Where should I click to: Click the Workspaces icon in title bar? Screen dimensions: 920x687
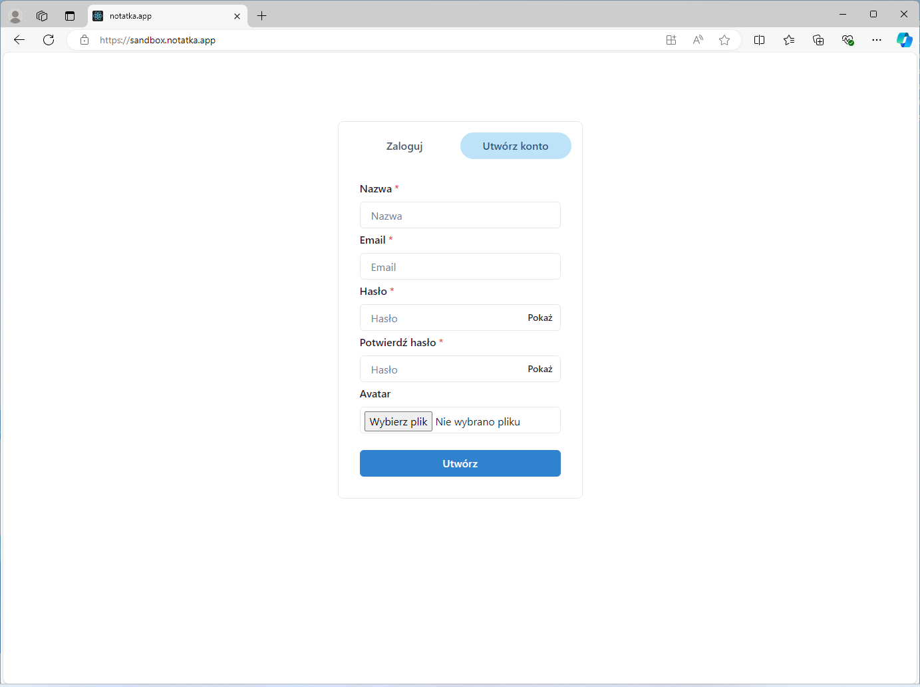coord(42,16)
